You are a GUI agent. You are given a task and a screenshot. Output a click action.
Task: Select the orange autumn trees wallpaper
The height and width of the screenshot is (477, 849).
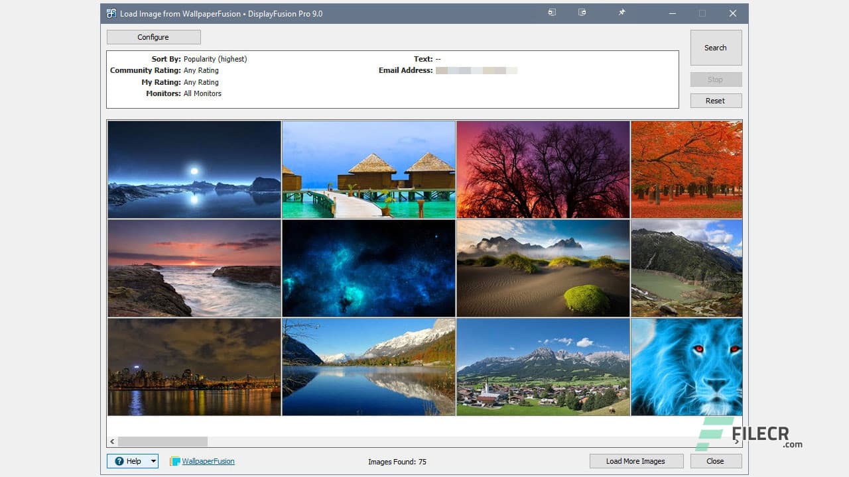686,169
